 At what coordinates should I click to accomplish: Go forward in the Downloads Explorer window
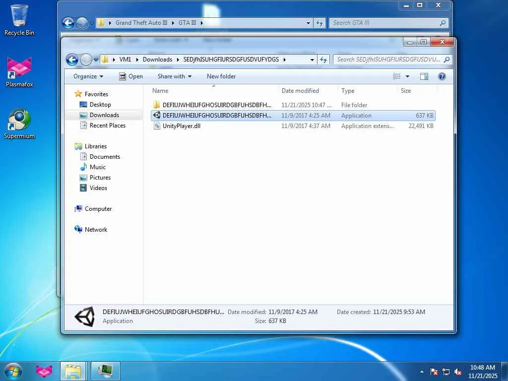[x=85, y=60]
